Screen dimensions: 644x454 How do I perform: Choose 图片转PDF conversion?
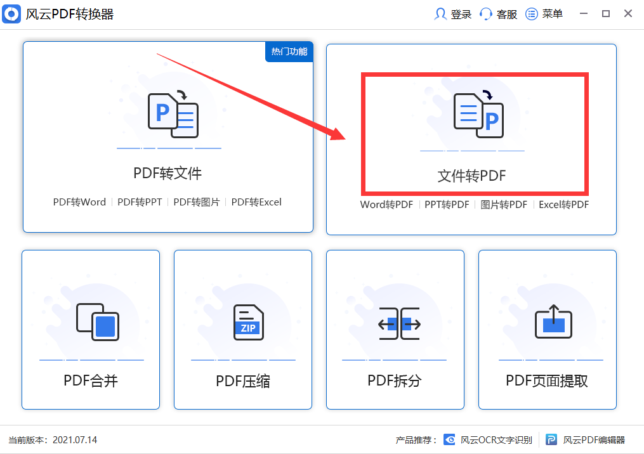coord(504,204)
